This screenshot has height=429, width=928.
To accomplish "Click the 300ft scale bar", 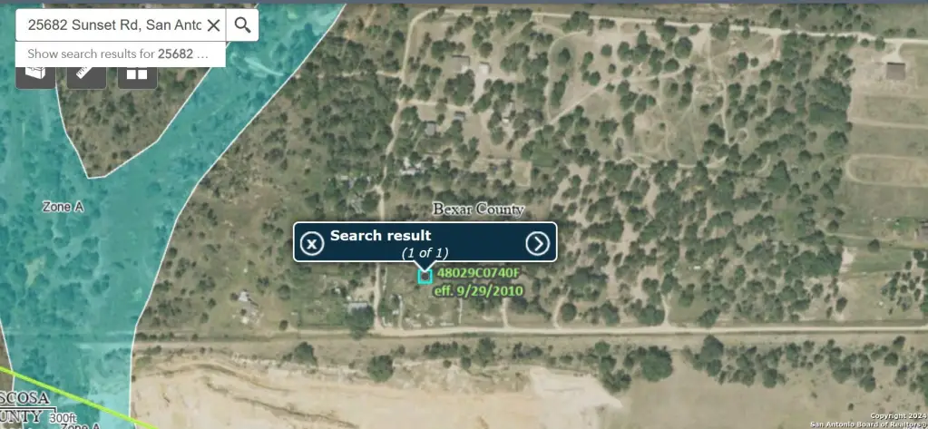I will [62, 418].
